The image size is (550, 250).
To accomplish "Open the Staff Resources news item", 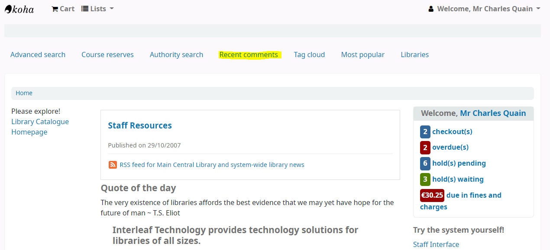I will (x=140, y=125).
